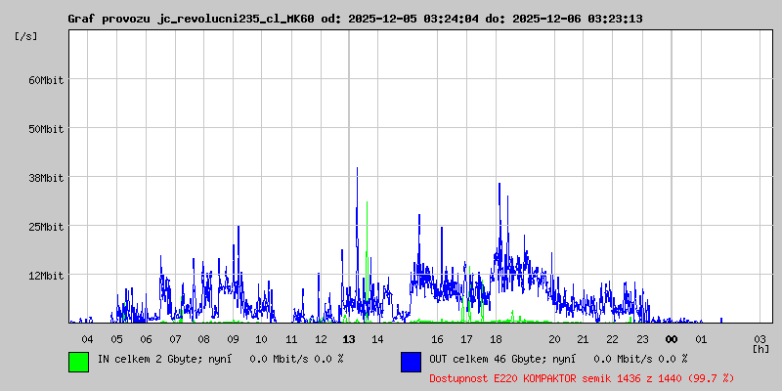Viewport: 782px width, 391px height.
Task: Click the bold 00 midnight hour marker
Action: 672,339
